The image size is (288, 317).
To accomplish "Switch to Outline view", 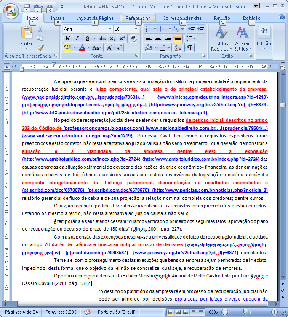I will [x=193, y=312].
